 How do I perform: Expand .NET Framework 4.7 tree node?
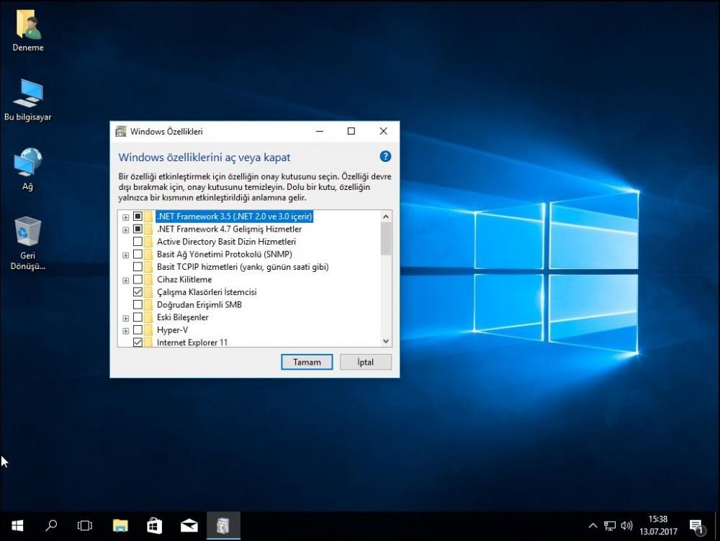pyautogui.click(x=125, y=230)
